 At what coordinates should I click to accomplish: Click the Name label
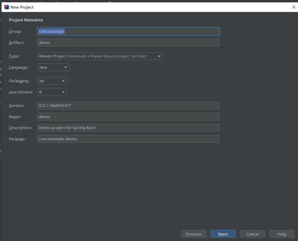[x=15, y=117]
